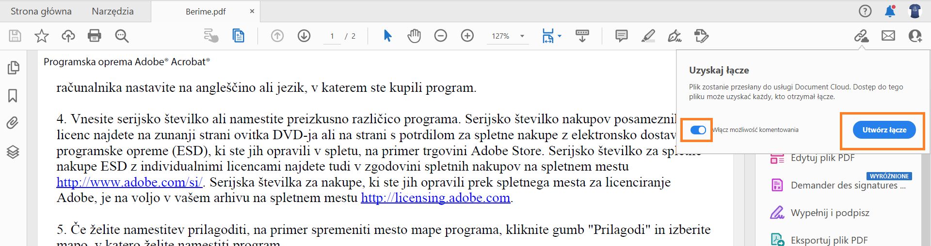931x246 pixels.
Task: Select the highlighter pen tool
Action: pos(648,36)
